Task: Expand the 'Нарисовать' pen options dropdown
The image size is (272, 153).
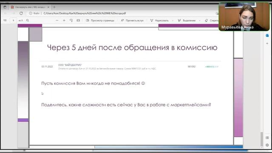Action: click(x=173, y=21)
